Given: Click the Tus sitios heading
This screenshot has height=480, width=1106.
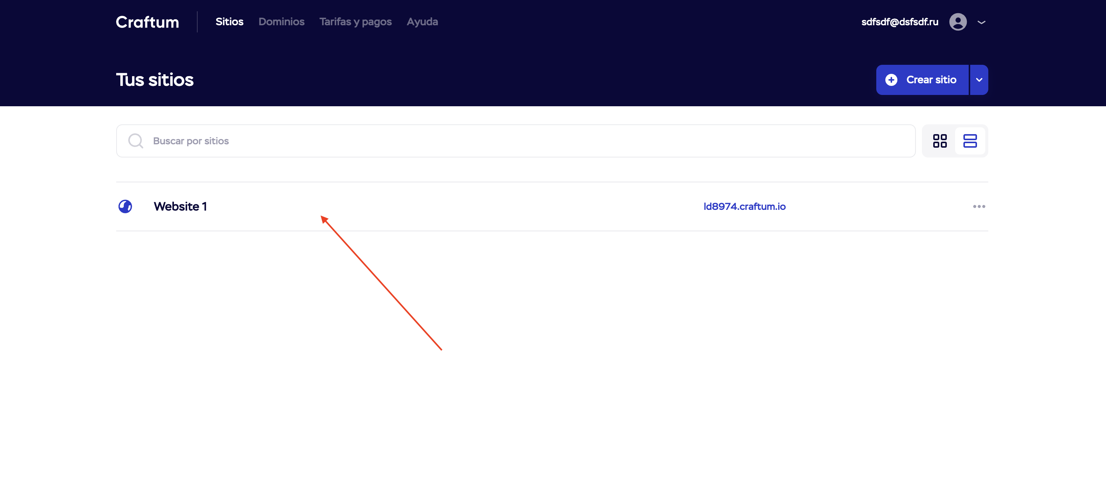Looking at the screenshot, I should pyautogui.click(x=155, y=80).
